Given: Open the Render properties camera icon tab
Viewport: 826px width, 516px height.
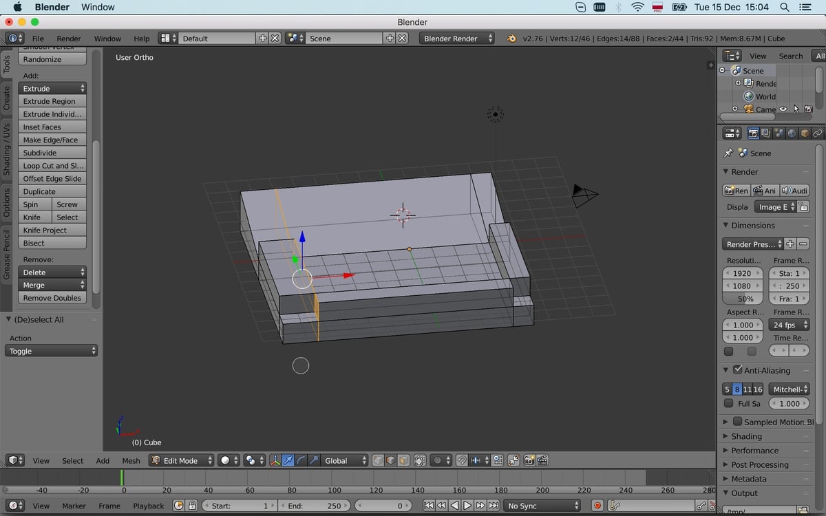Looking at the screenshot, I should coord(754,133).
